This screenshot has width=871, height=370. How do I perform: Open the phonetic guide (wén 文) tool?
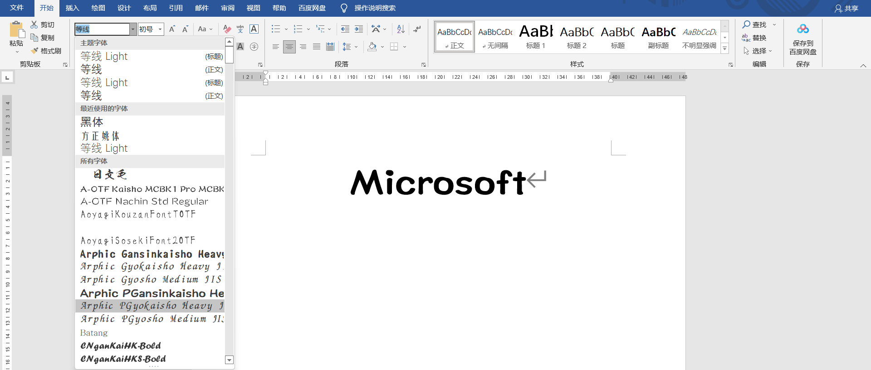[240, 29]
